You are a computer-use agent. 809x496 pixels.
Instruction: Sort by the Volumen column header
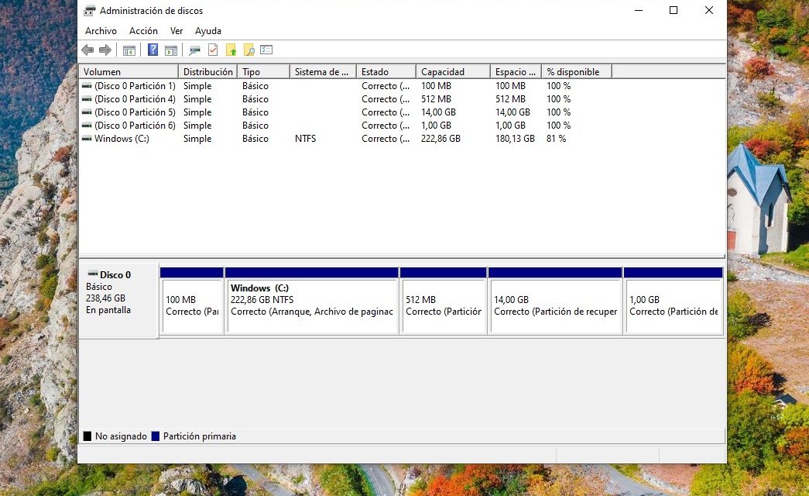[128, 72]
